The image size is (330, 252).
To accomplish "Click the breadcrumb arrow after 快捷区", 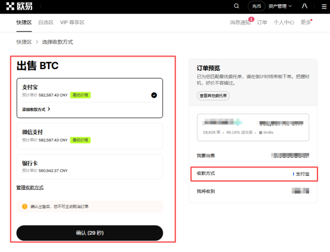I will 37,42.
